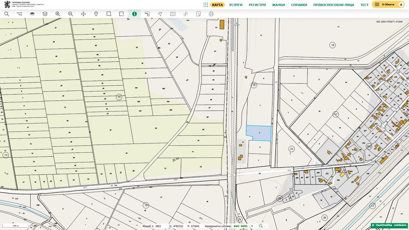
Task: Open the green dotted apps grid icon
Action: (205, 5)
